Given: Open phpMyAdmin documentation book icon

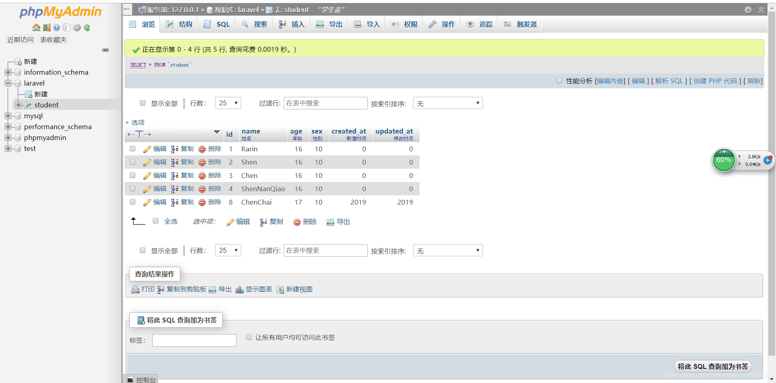Looking at the screenshot, I should click(x=56, y=27).
